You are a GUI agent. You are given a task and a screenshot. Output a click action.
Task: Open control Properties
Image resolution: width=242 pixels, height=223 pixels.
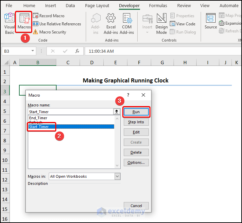pyautogui.click(x=182, y=16)
